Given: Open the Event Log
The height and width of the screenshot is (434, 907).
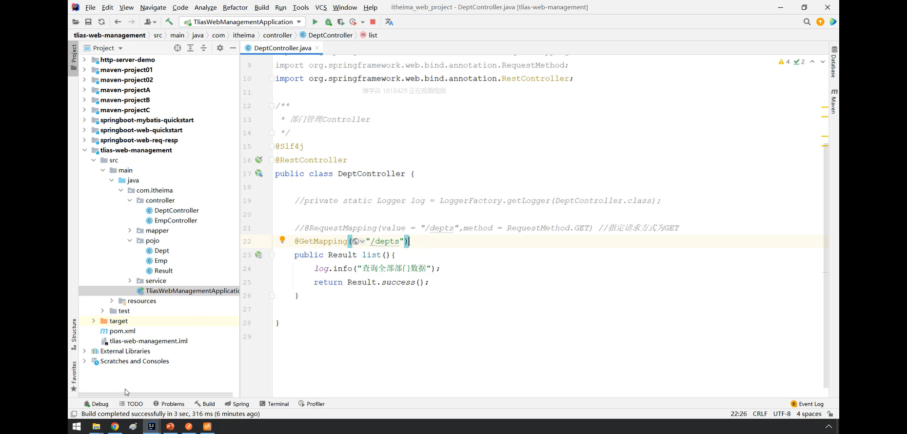Looking at the screenshot, I should click(x=807, y=404).
